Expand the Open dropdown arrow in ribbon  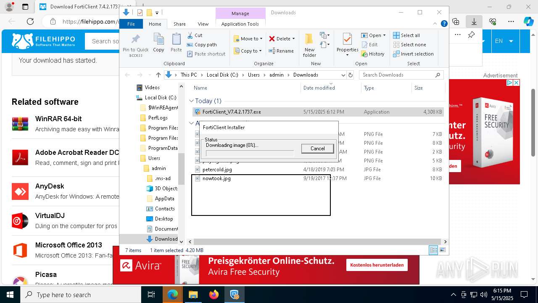384,35
